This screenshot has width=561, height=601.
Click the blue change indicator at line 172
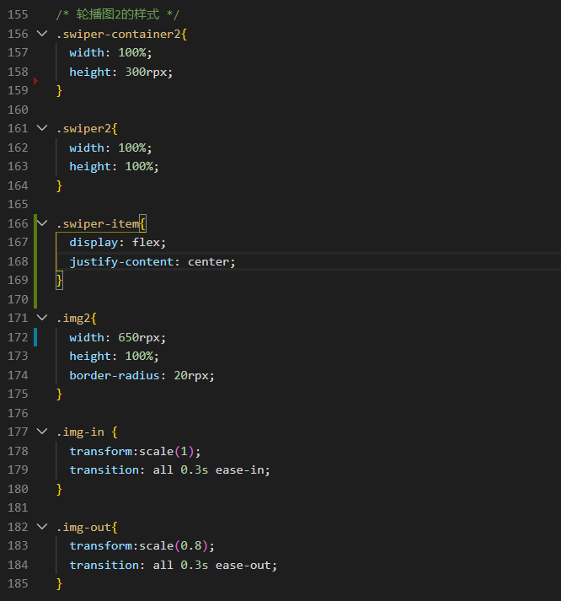(35, 337)
